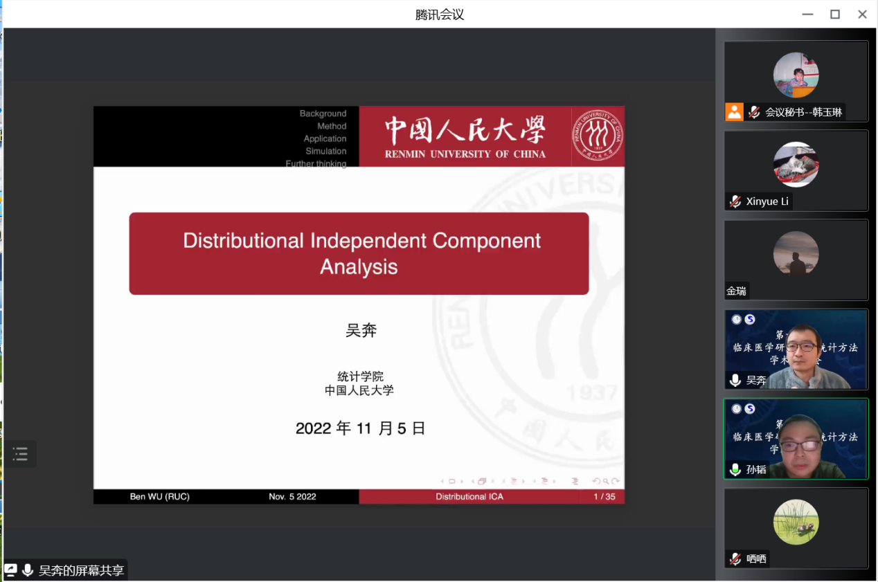Open the list panel icon on left edge

[x=20, y=454]
